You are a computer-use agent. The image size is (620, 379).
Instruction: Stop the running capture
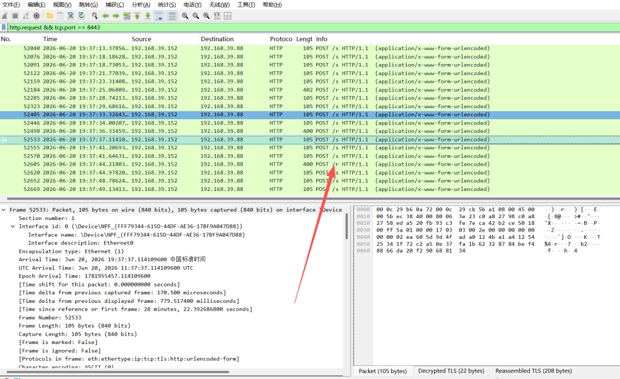15,16
